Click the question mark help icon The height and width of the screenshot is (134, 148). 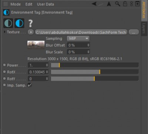point(30,23)
